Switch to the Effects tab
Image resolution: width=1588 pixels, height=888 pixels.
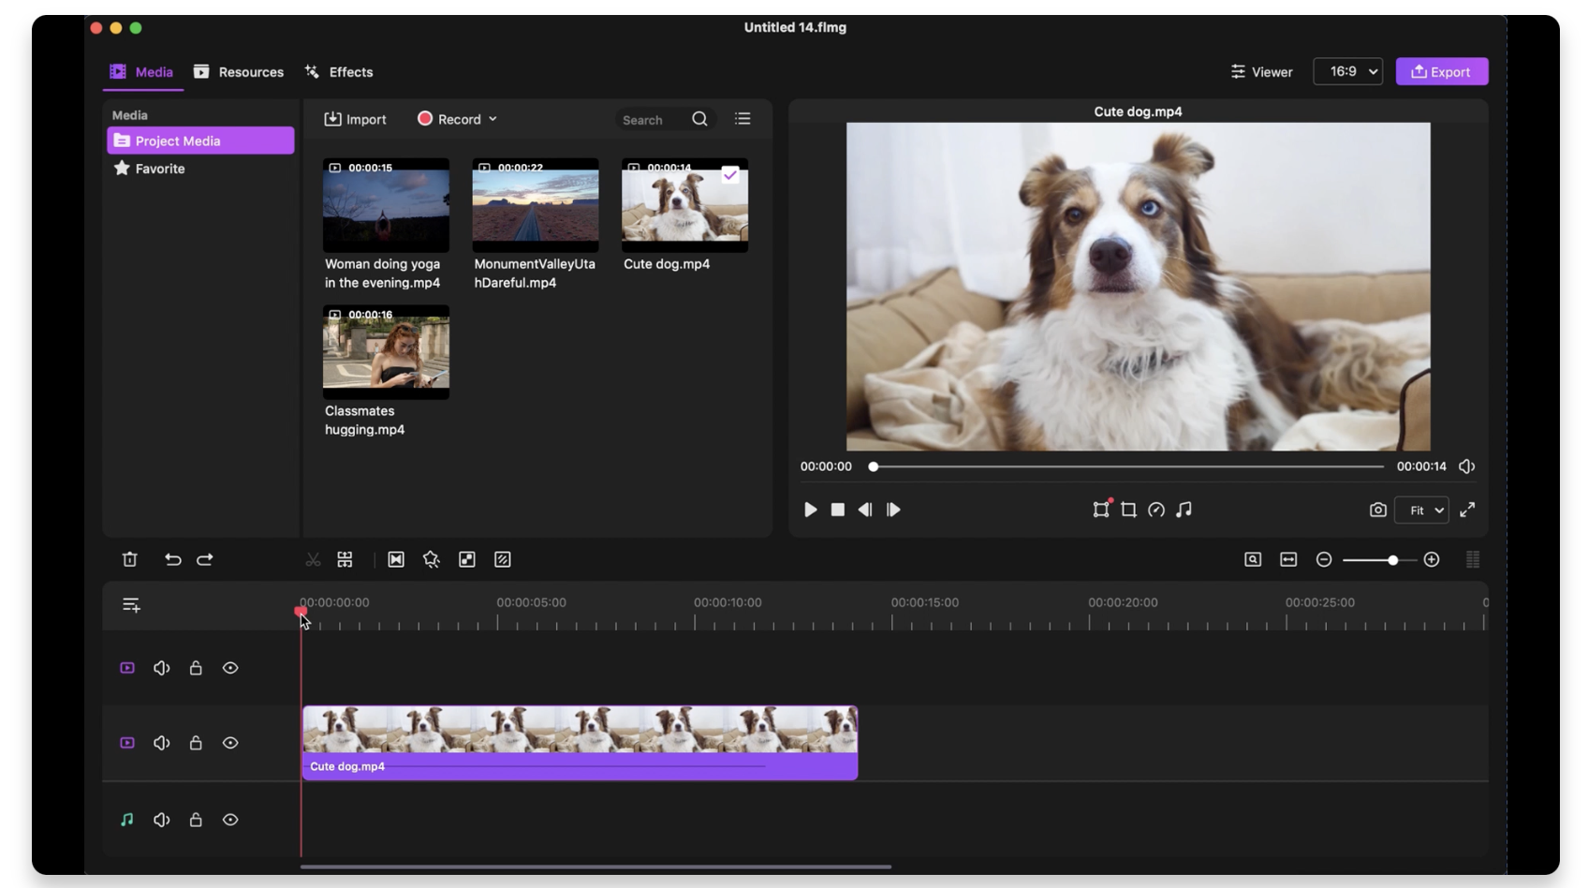click(339, 72)
